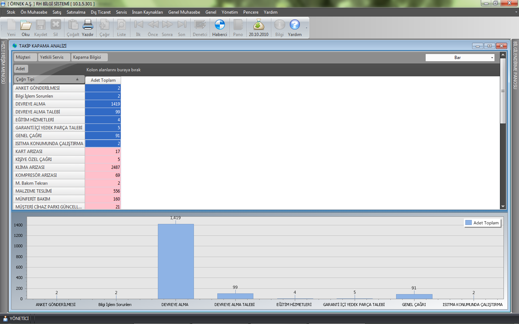Click the table scrollbar down arrow

(x=503, y=207)
